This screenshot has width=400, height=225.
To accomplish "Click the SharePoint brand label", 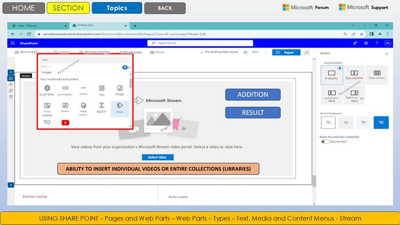I will pyautogui.click(x=29, y=44).
